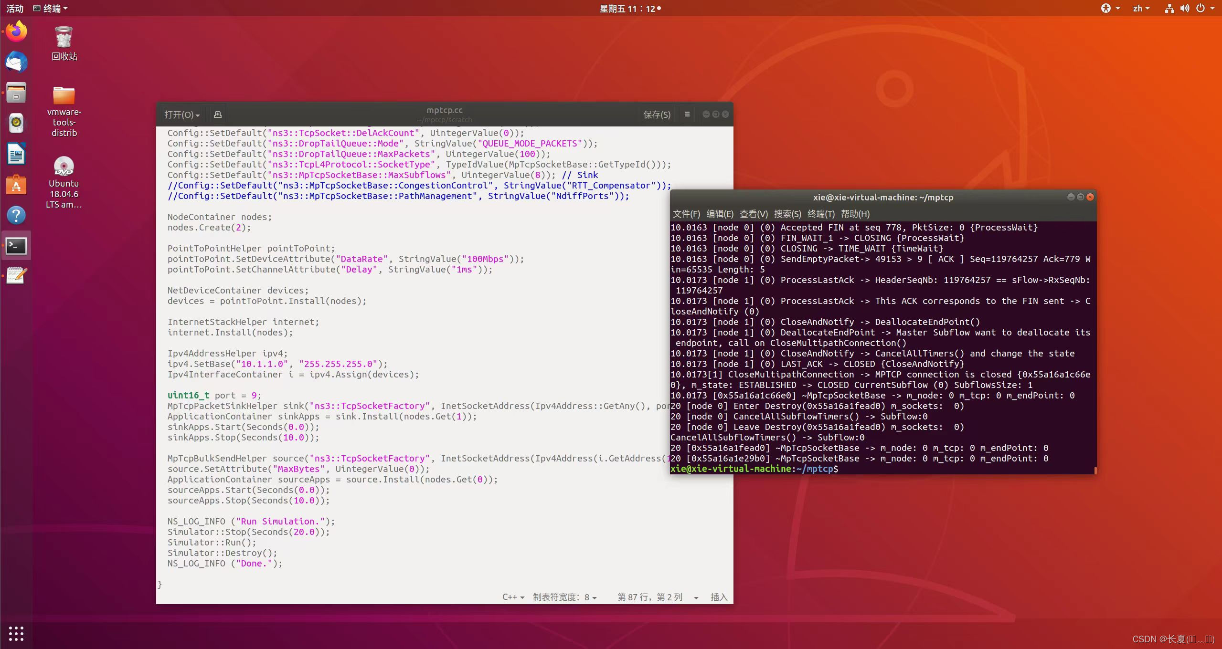Launch Thunderbird mail from dock
Image resolution: width=1222 pixels, height=649 pixels.
click(16, 62)
